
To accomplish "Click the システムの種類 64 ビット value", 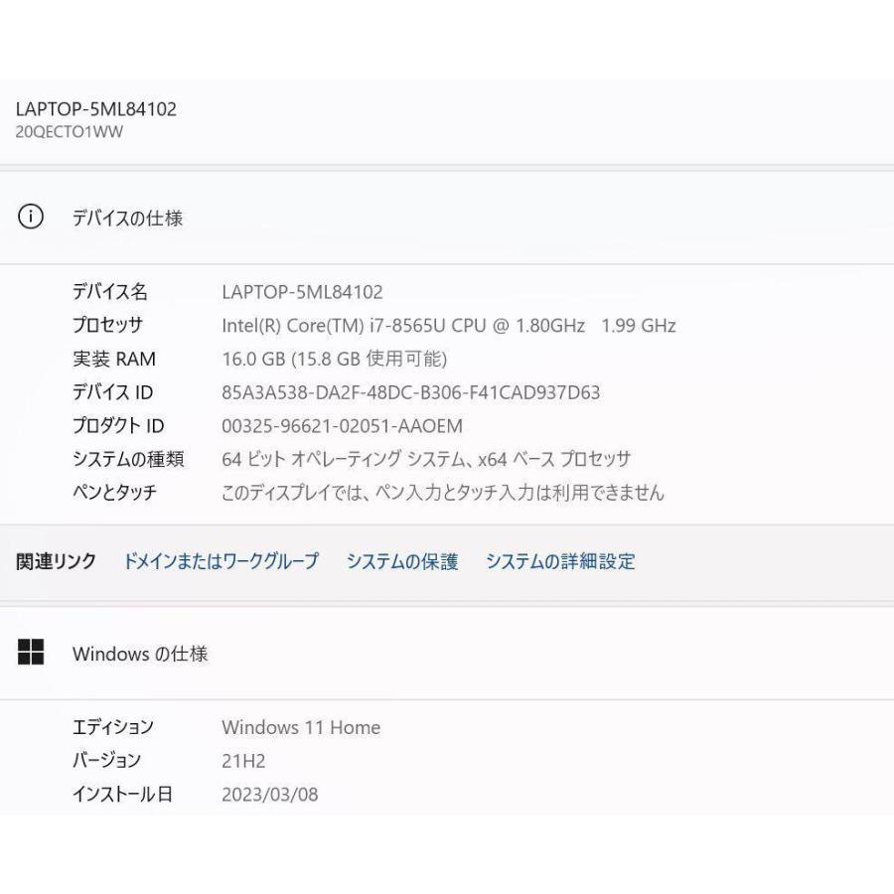I will pos(426,459).
